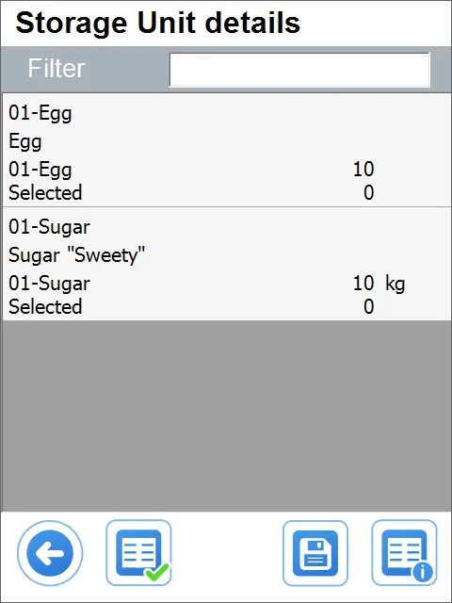Click the Selected line under Egg
The height and width of the screenshot is (603, 452).
click(45, 192)
